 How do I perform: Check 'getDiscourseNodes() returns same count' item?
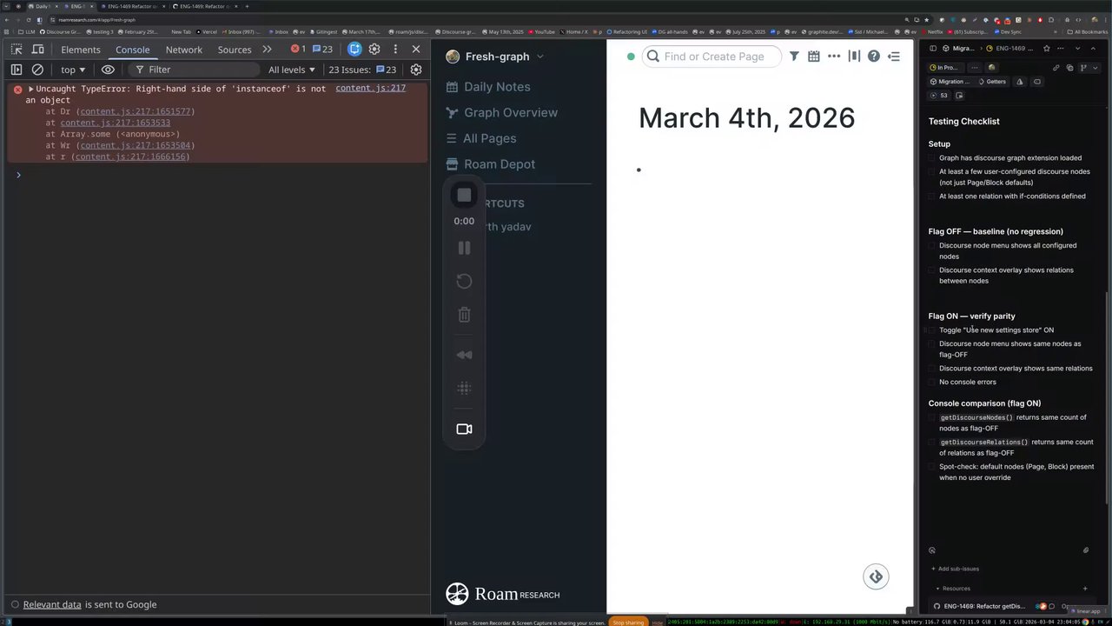[932, 418]
